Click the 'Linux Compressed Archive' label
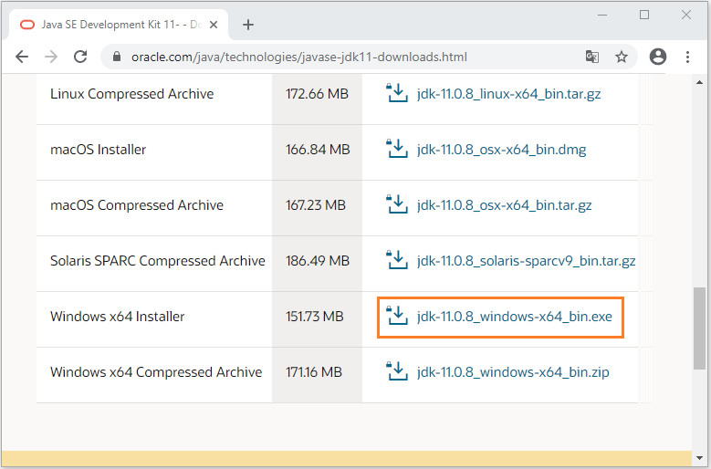 (132, 94)
